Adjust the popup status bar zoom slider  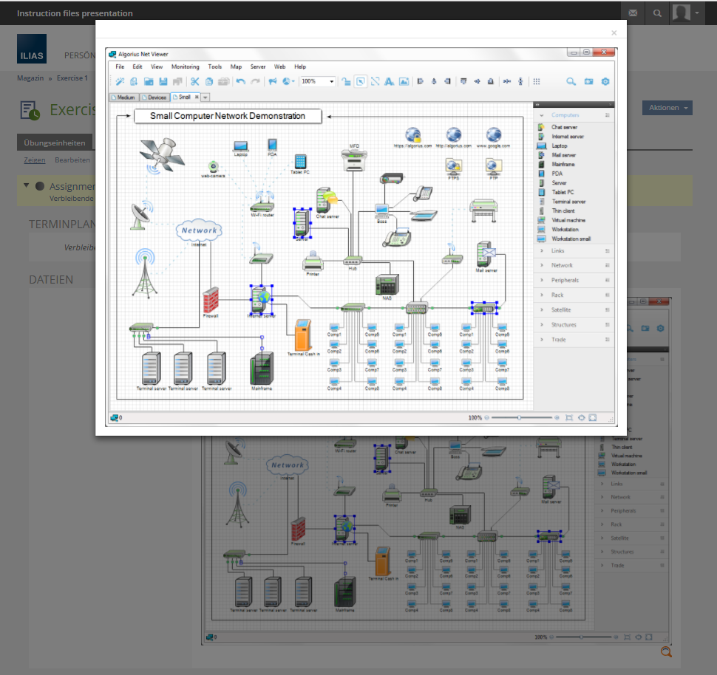pyautogui.click(x=521, y=418)
